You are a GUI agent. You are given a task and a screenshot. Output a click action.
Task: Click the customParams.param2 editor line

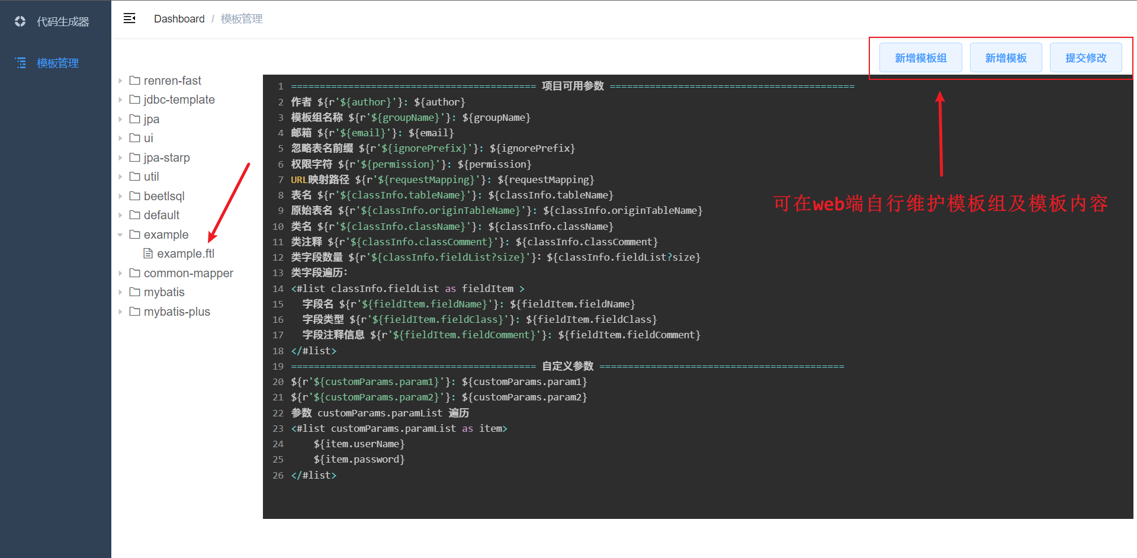coord(439,397)
